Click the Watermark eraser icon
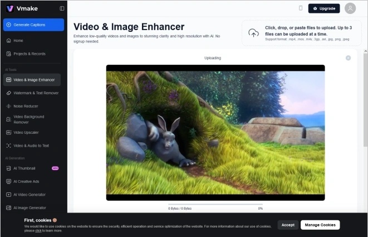This screenshot has width=368, height=237. point(9,93)
